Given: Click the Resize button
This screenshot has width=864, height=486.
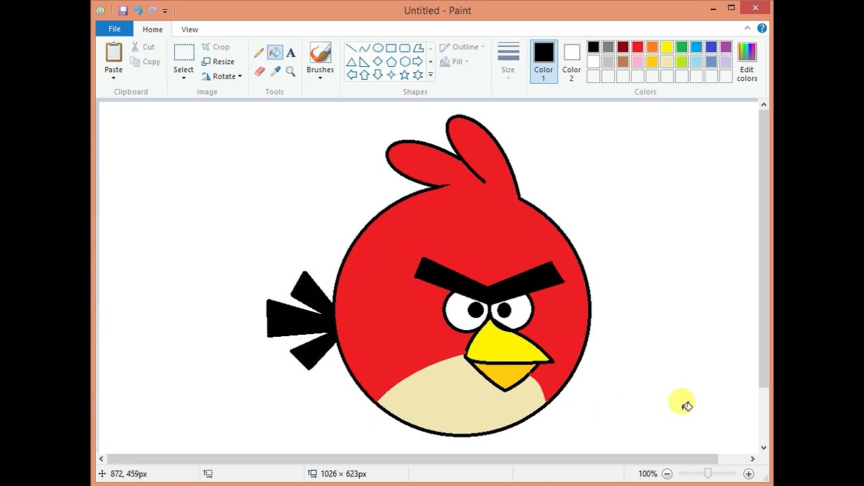Looking at the screenshot, I should (x=218, y=61).
